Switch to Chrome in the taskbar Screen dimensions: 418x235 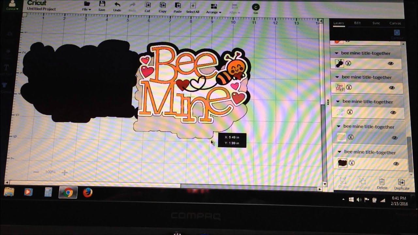pyautogui.click(x=68, y=193)
